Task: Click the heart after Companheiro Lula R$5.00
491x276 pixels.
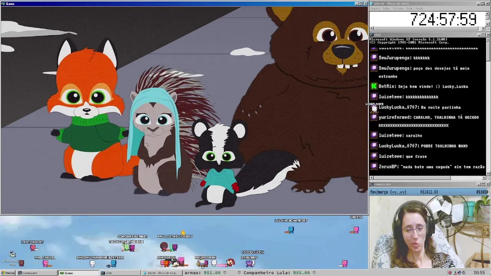Action: tap(314, 273)
